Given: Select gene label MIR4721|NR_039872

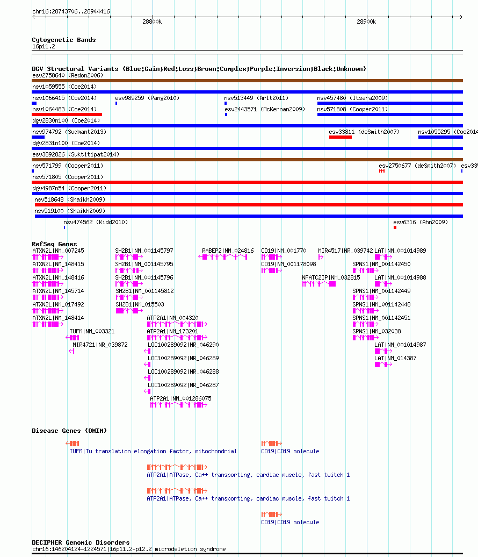Looking at the screenshot, I should coord(100,345).
